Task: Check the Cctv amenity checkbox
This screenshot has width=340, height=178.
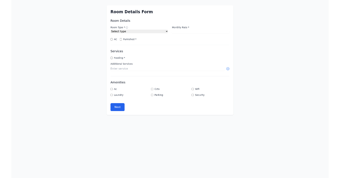Action: pyautogui.click(x=152, y=89)
